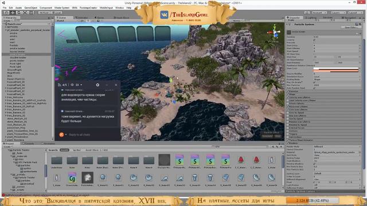Select the Rotate tool in the toolbar
The height and width of the screenshot is (206, 367).
(19, 13)
